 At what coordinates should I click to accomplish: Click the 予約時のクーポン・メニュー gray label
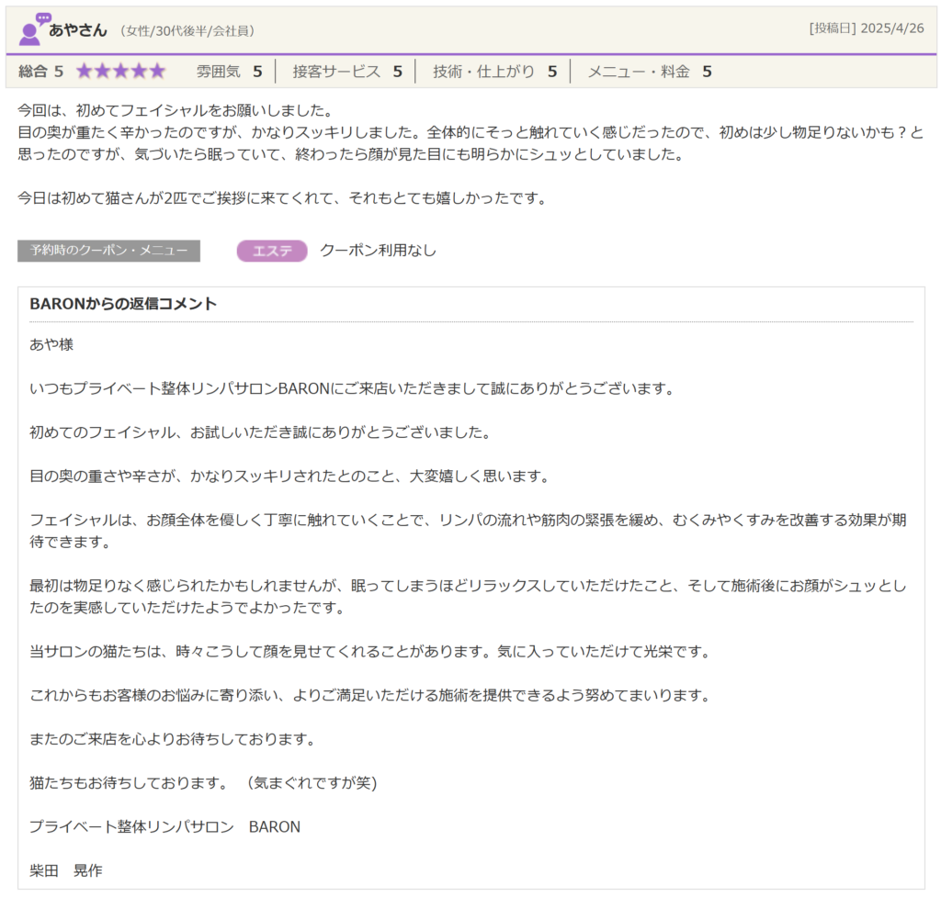108,251
